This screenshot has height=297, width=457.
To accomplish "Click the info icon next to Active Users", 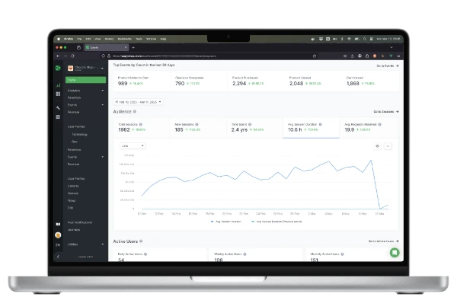I will coord(141,241).
